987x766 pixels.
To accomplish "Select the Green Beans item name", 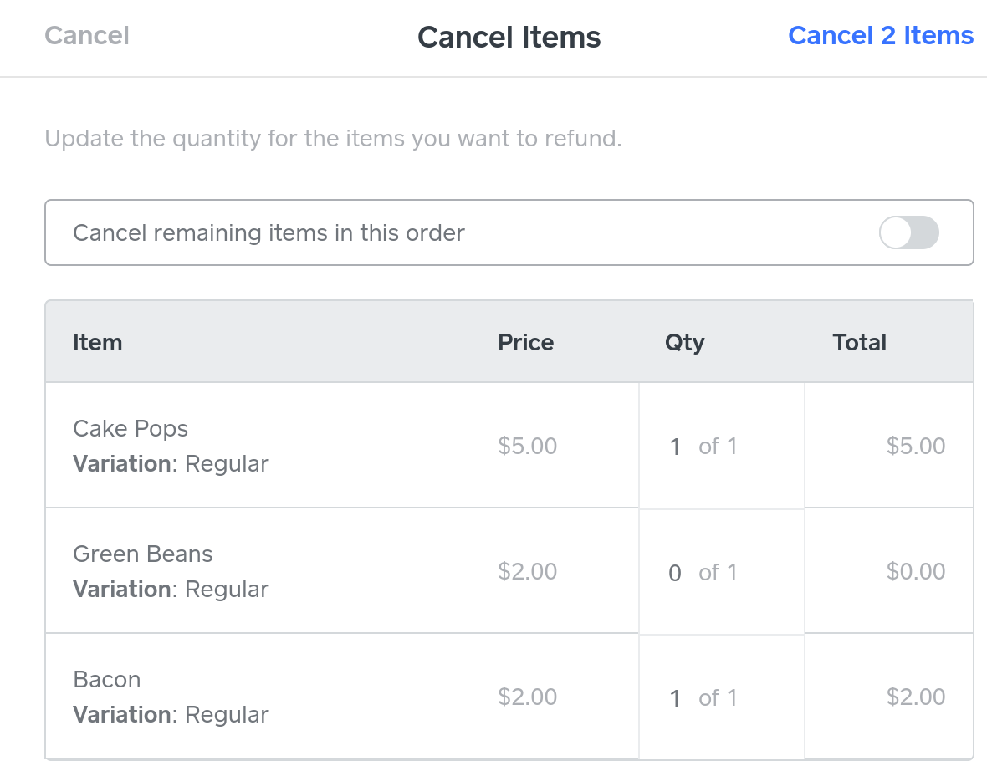I will (x=143, y=554).
